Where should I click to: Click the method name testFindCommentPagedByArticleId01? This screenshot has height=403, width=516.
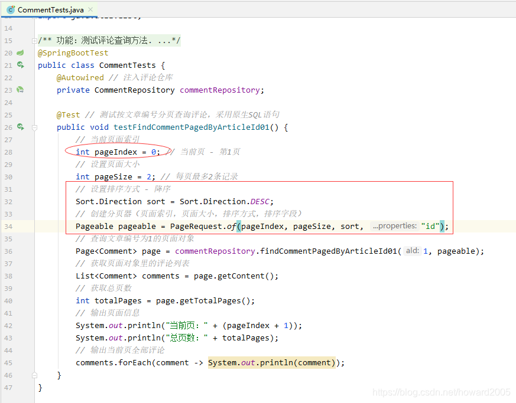192,127
